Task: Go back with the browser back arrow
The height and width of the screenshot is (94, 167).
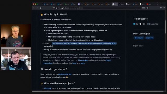Action: pyautogui.click(x=34, y=8)
